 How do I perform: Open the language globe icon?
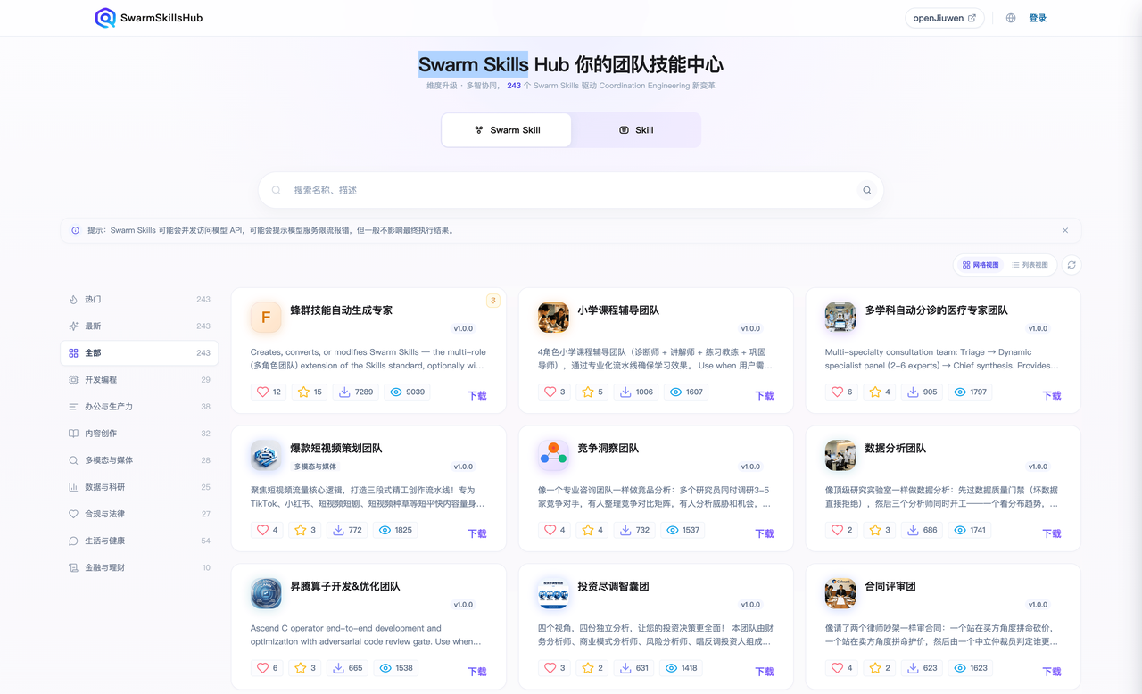pyautogui.click(x=1011, y=18)
